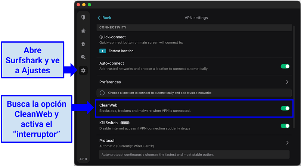Click the Auto-connect label
The height and width of the screenshot is (166, 301).
click(112, 63)
